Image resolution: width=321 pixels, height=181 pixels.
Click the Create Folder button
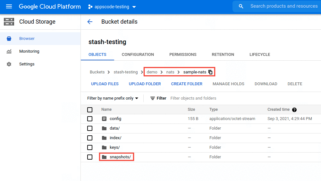pyautogui.click(x=187, y=84)
